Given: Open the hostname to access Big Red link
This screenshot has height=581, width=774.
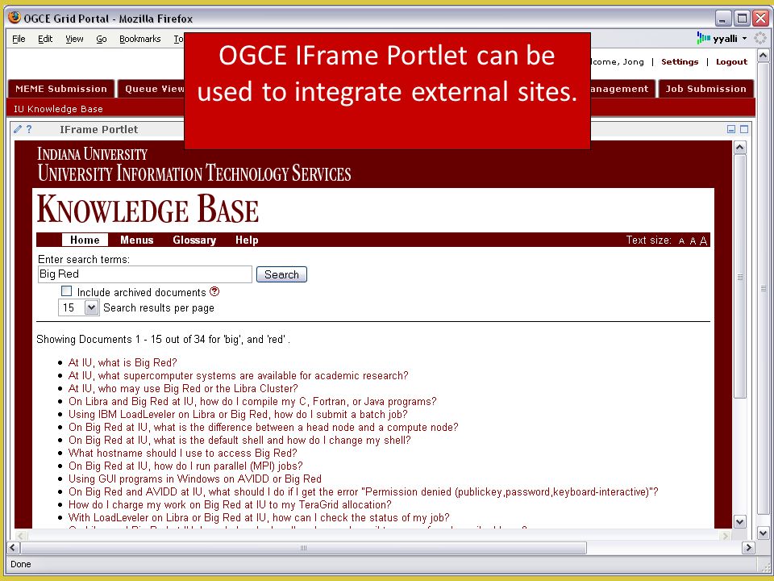Looking at the screenshot, I should click(183, 453).
